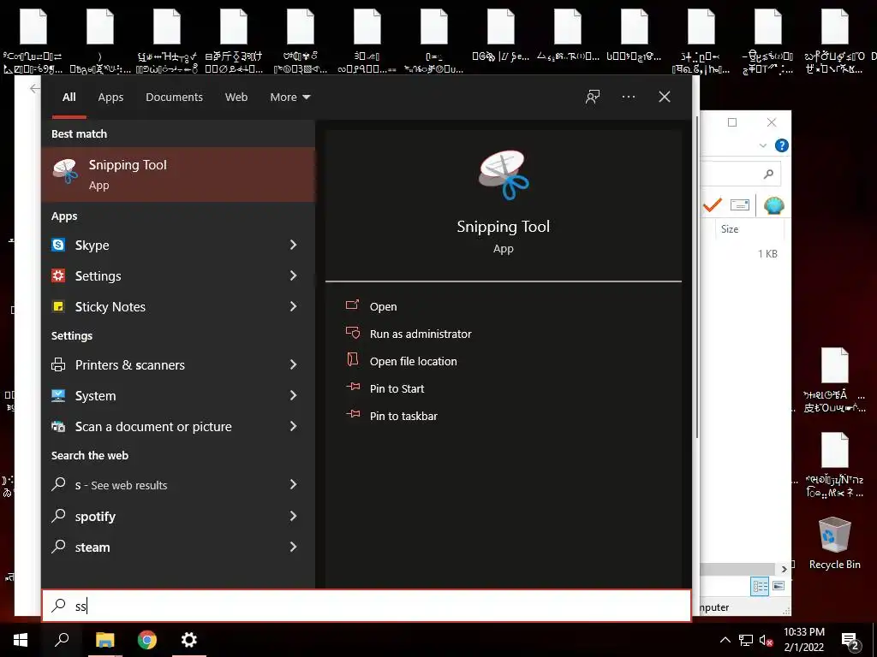Expand the Printers & scanners arrow
The height and width of the screenshot is (657, 877).
click(293, 364)
